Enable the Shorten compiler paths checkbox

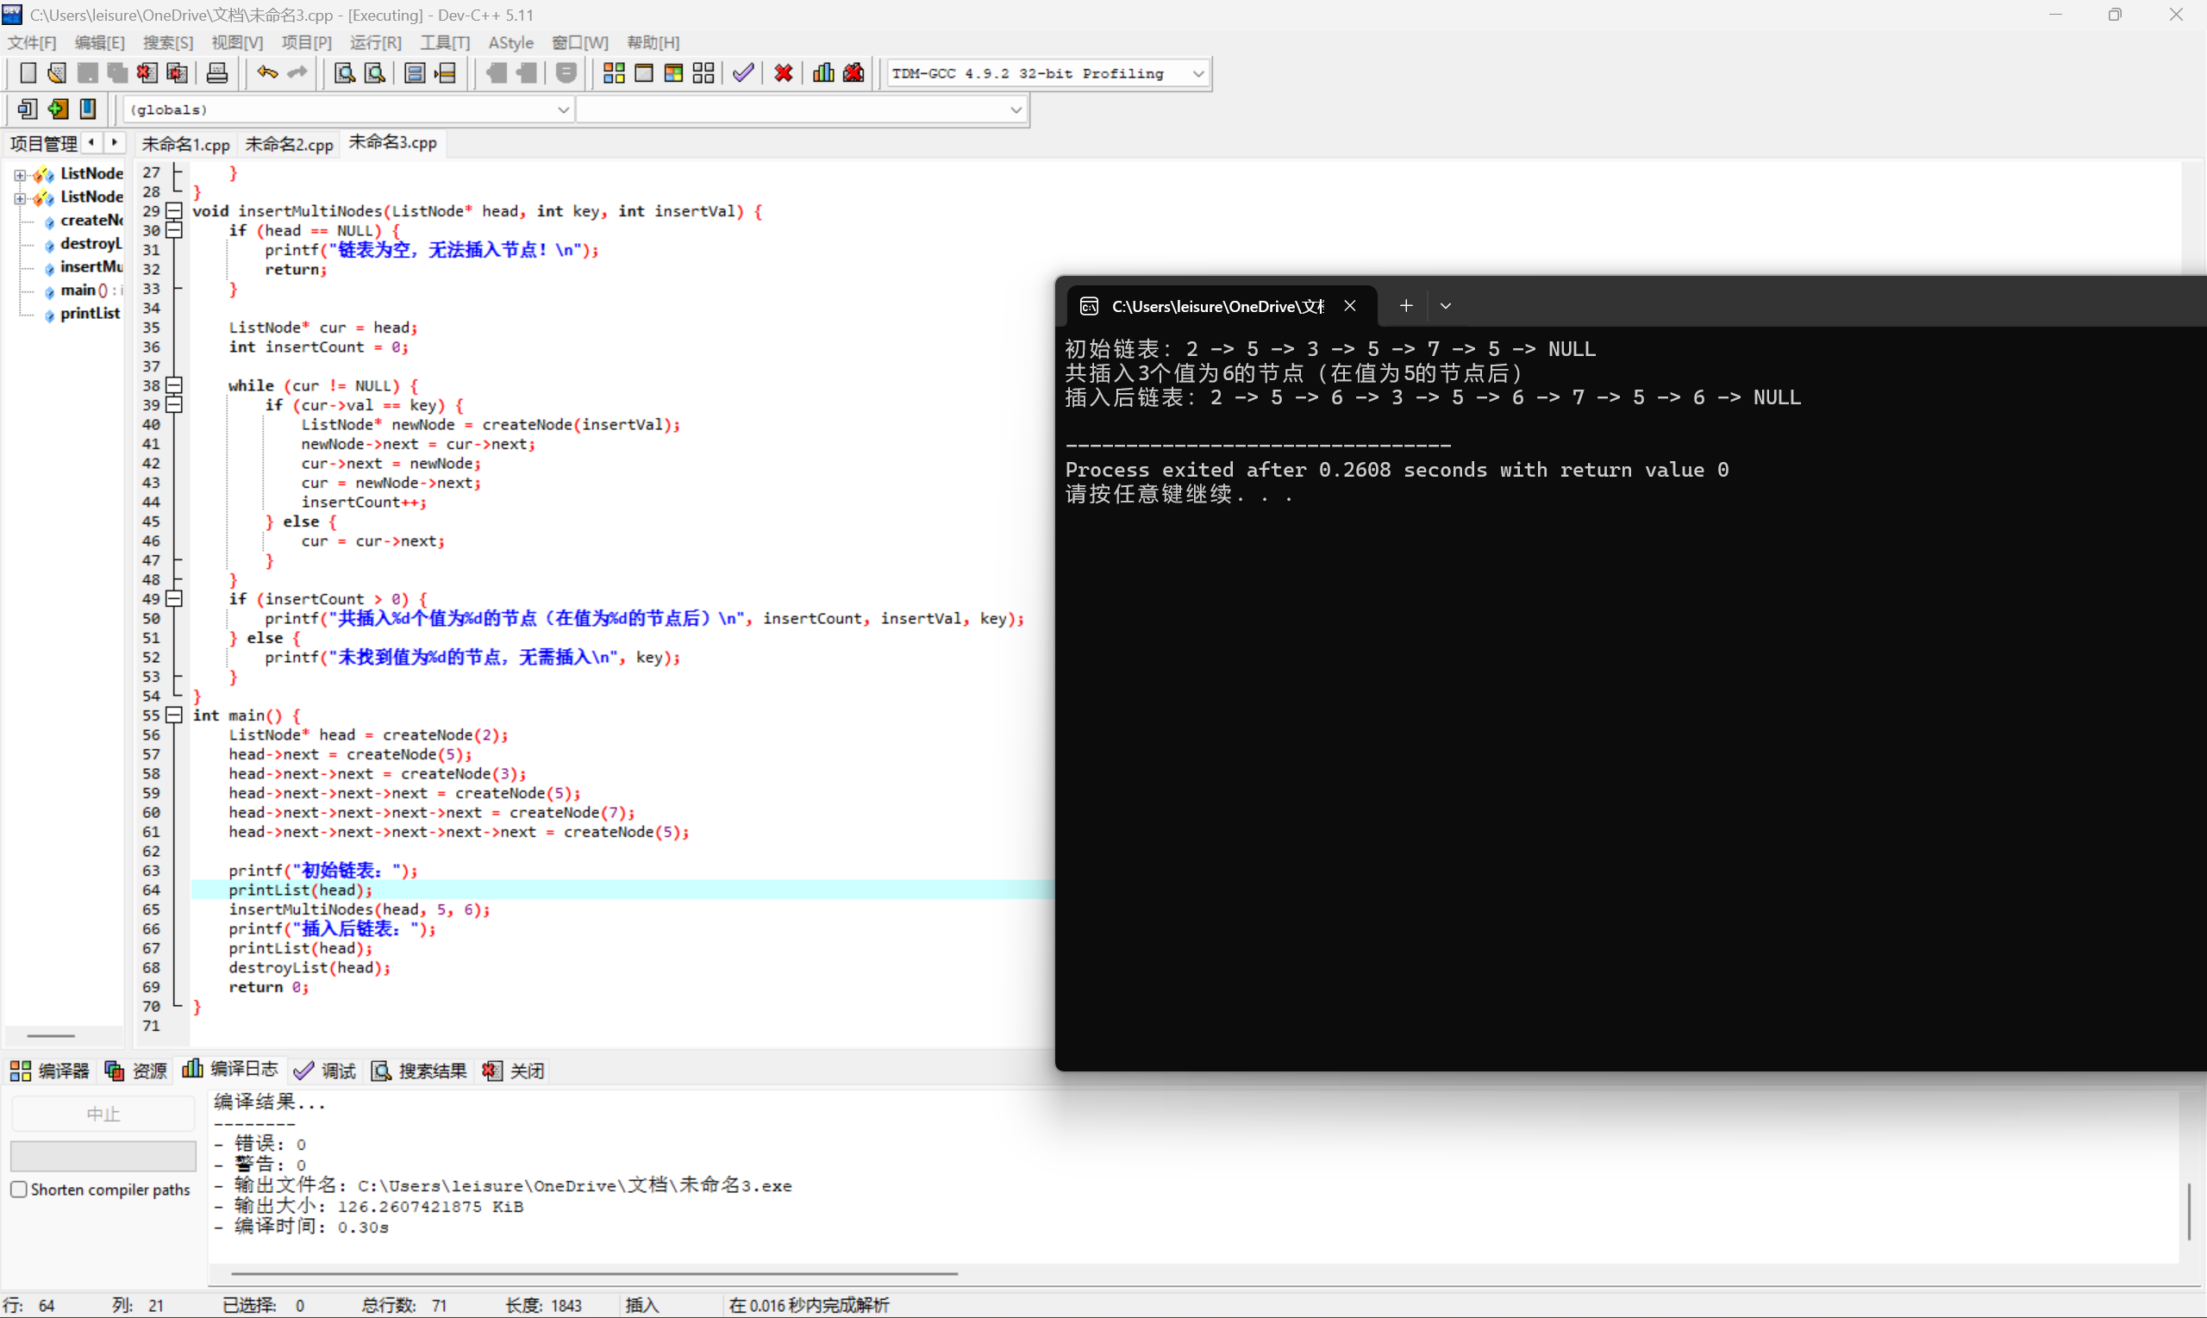[20, 1189]
